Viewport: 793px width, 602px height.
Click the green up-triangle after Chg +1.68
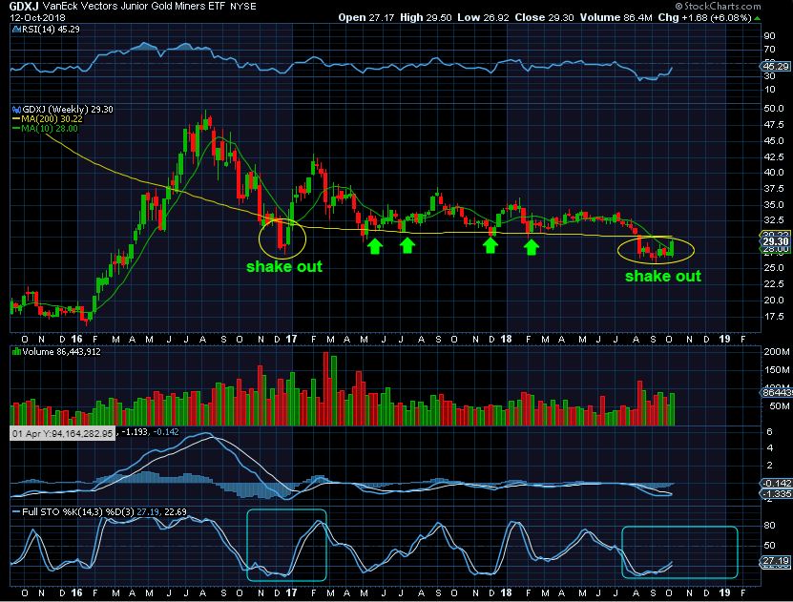[x=757, y=18]
